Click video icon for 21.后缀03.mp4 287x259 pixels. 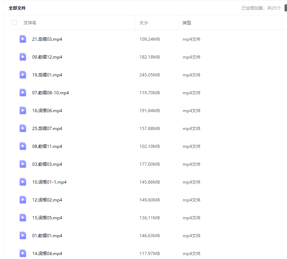tap(23, 39)
